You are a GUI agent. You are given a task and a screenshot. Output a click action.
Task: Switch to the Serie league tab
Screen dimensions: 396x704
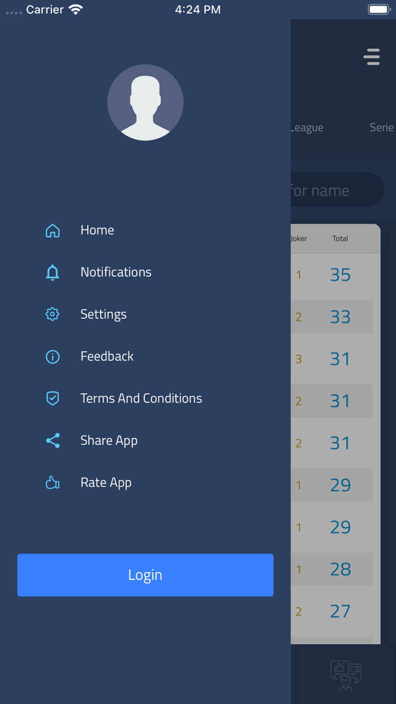pos(381,127)
